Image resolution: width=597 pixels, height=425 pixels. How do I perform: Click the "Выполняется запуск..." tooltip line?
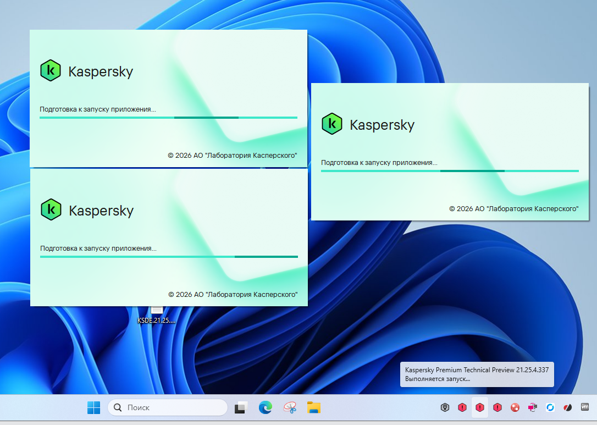coord(438,379)
